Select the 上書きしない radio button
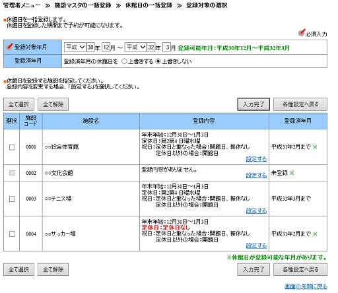Image resolution: width=338 pixels, height=293 pixels. [158, 61]
